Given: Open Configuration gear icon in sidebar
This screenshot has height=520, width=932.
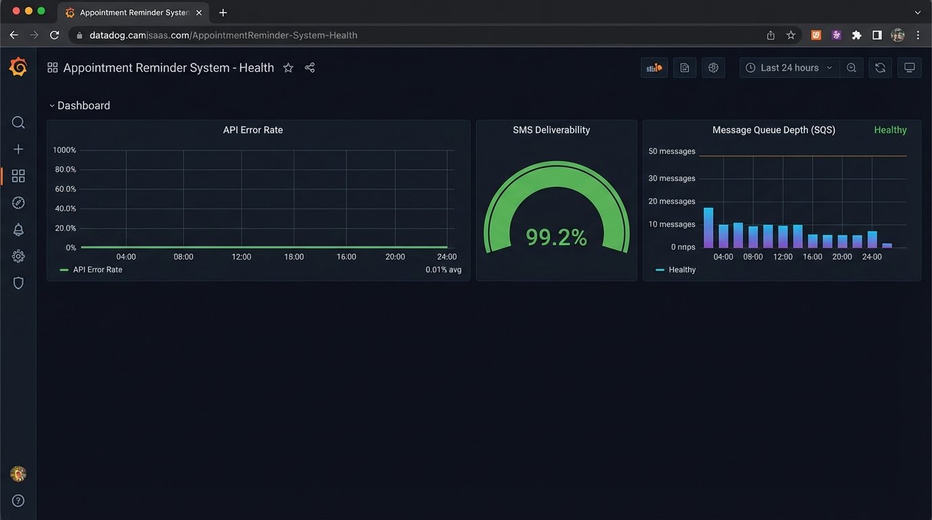Looking at the screenshot, I should [x=18, y=256].
